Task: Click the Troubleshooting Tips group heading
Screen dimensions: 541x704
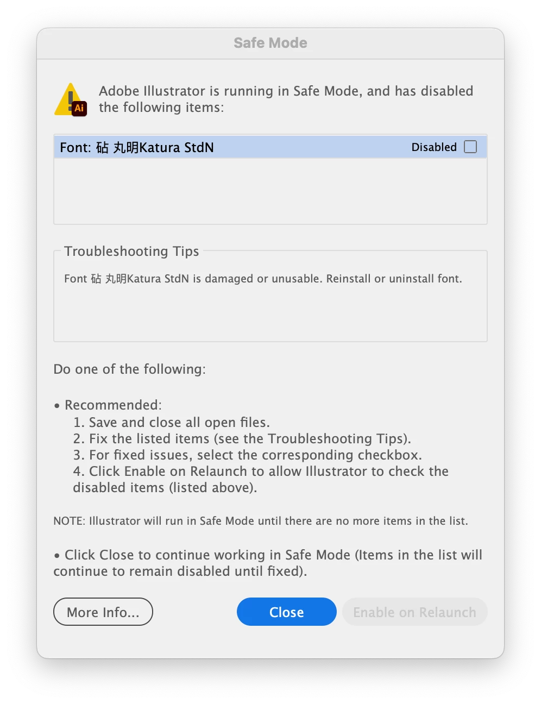Action: click(x=131, y=251)
